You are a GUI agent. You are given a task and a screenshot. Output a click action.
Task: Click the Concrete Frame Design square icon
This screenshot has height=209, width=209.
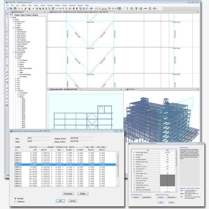click(132, 9)
